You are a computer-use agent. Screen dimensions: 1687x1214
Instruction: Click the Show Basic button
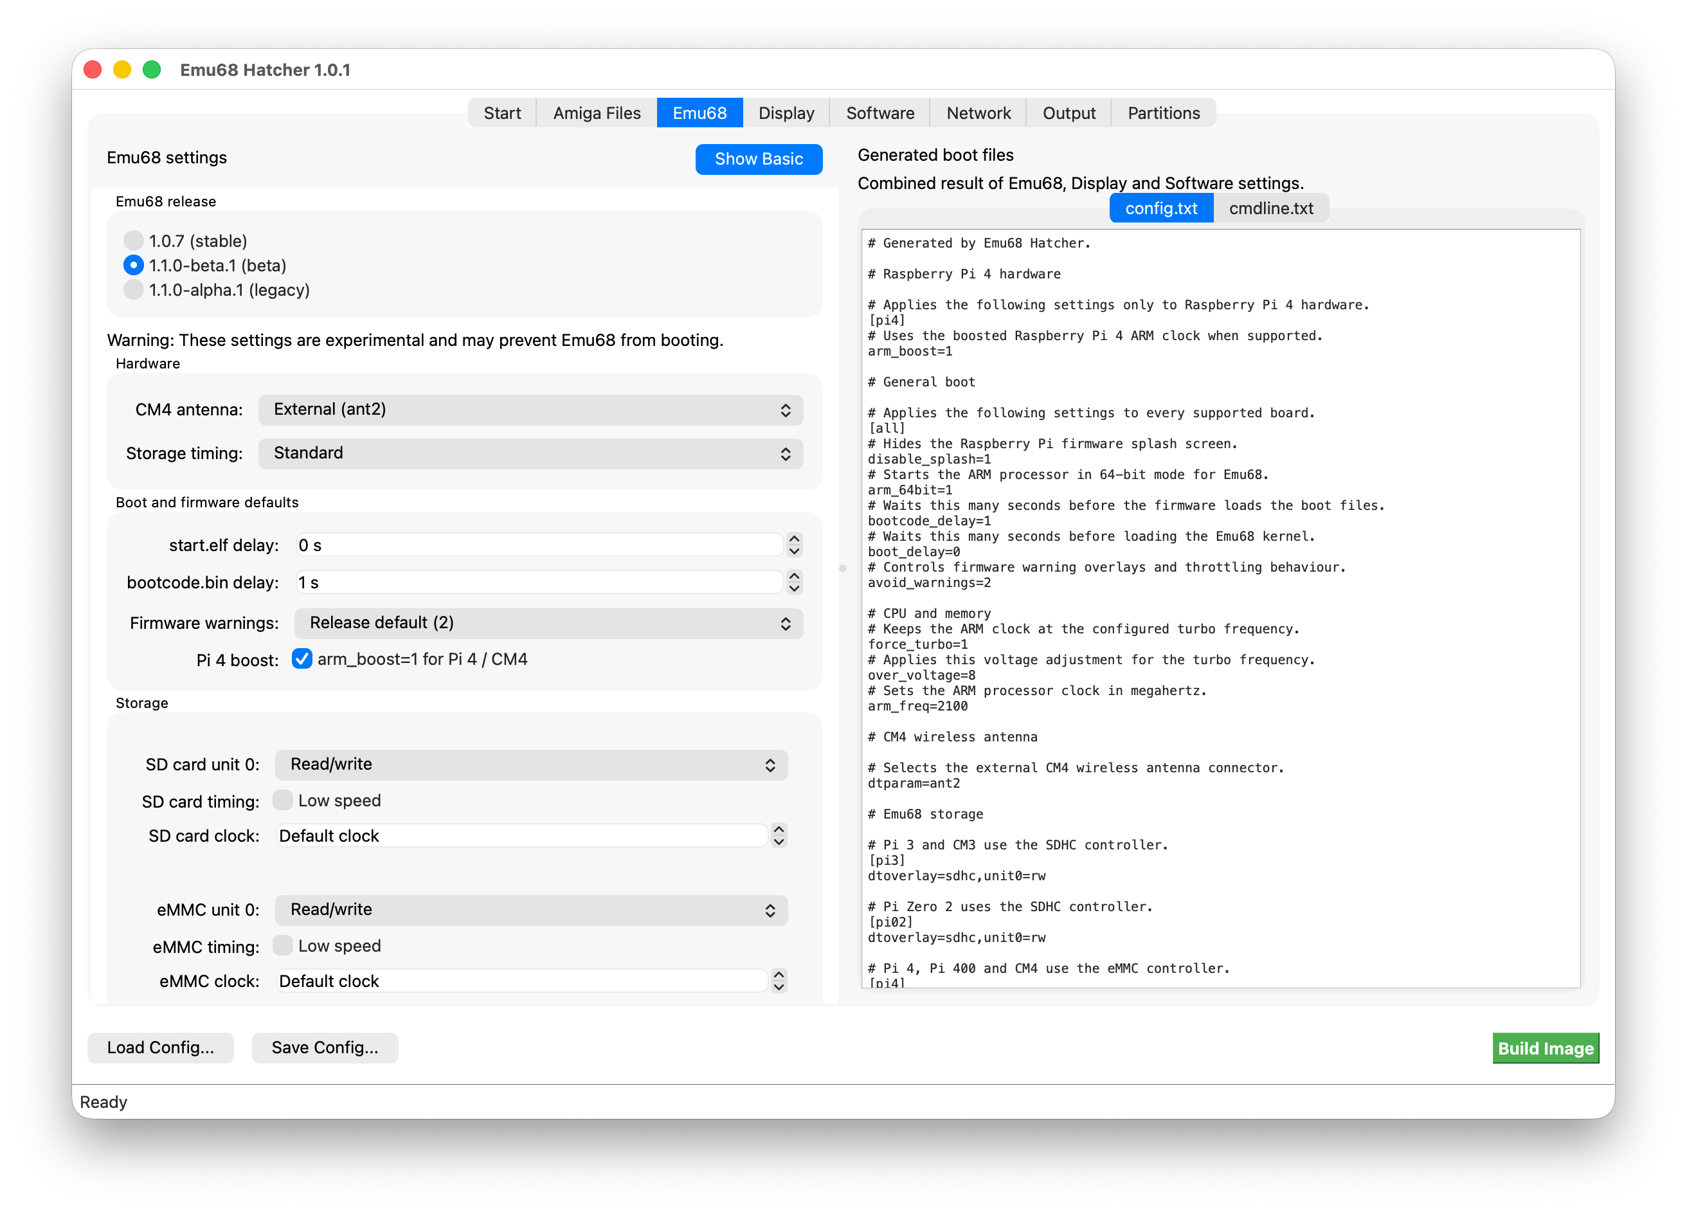click(x=759, y=159)
